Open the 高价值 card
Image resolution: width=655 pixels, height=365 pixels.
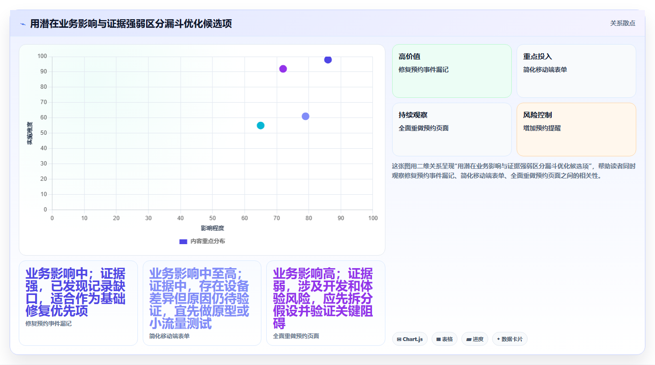(x=452, y=71)
